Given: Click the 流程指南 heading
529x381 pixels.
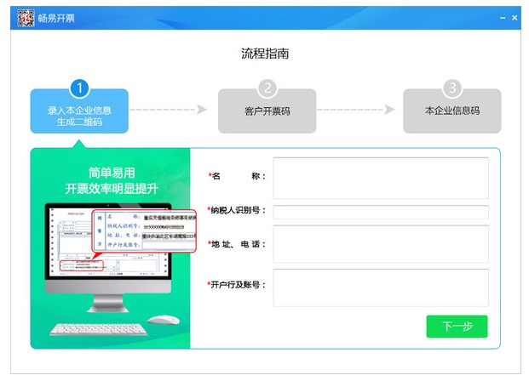Looking at the screenshot, I should pos(265,54).
